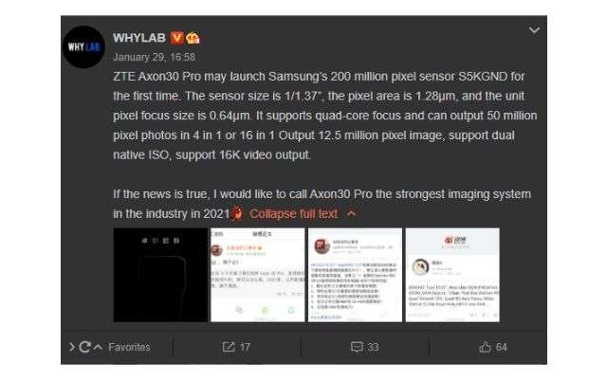607x379 pixels.
Task: Open the WHYLAB username link
Action: coord(139,38)
